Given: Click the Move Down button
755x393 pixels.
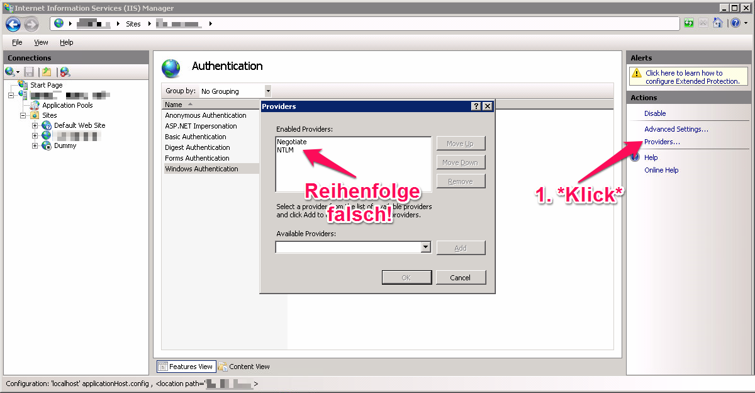Looking at the screenshot, I should (x=461, y=162).
